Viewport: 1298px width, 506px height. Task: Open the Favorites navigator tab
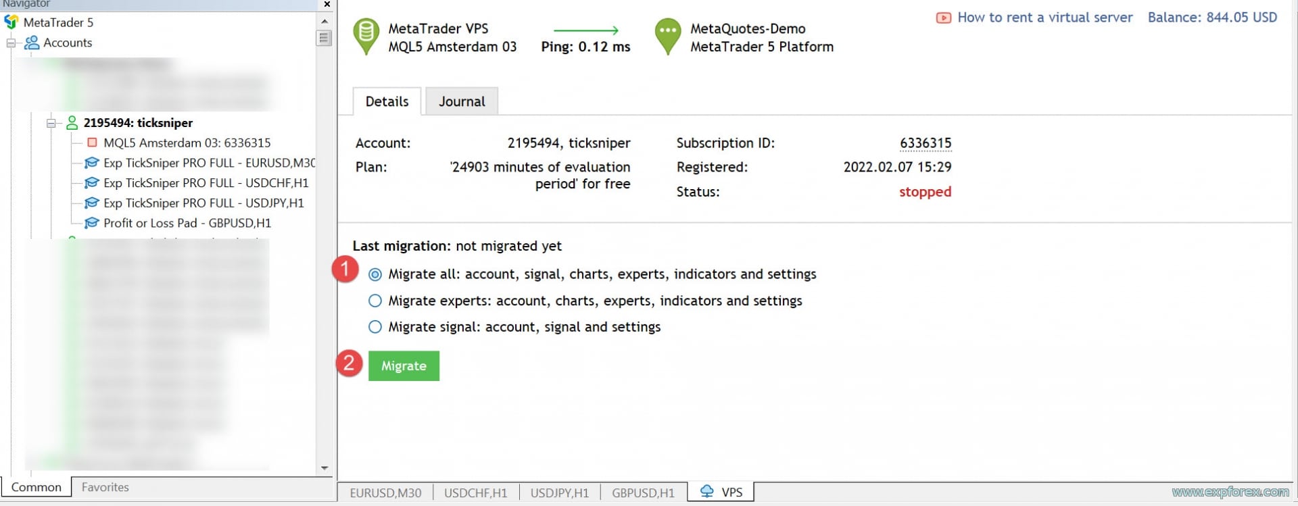(105, 487)
